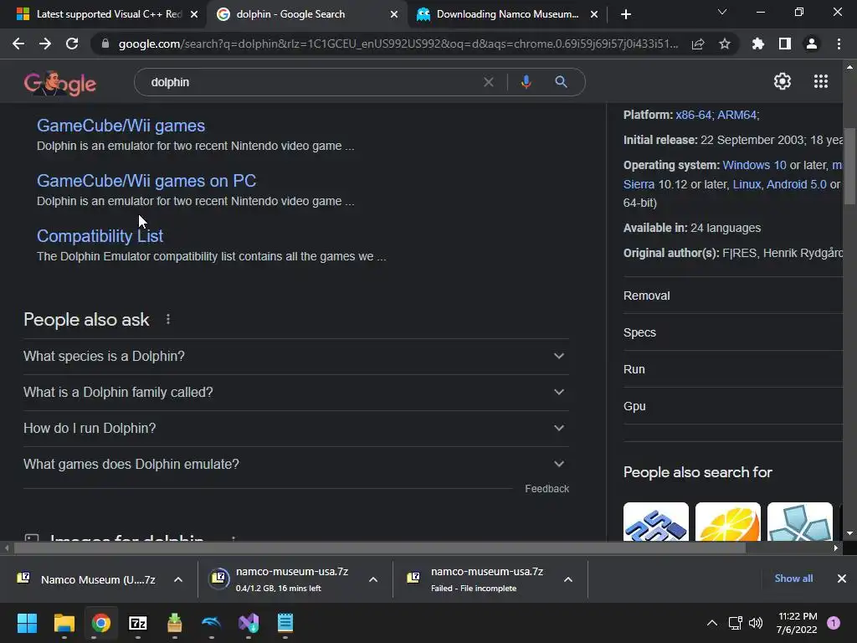
Task: Open the Chrome profile avatar
Action: tap(812, 44)
